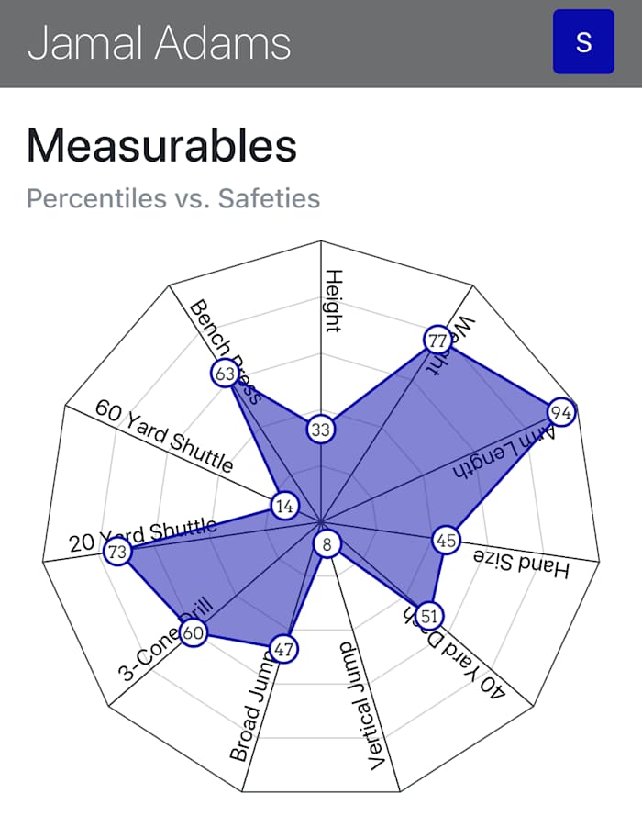
Task: Click the Percentiles vs. Safeties subtitle
Action: (173, 197)
